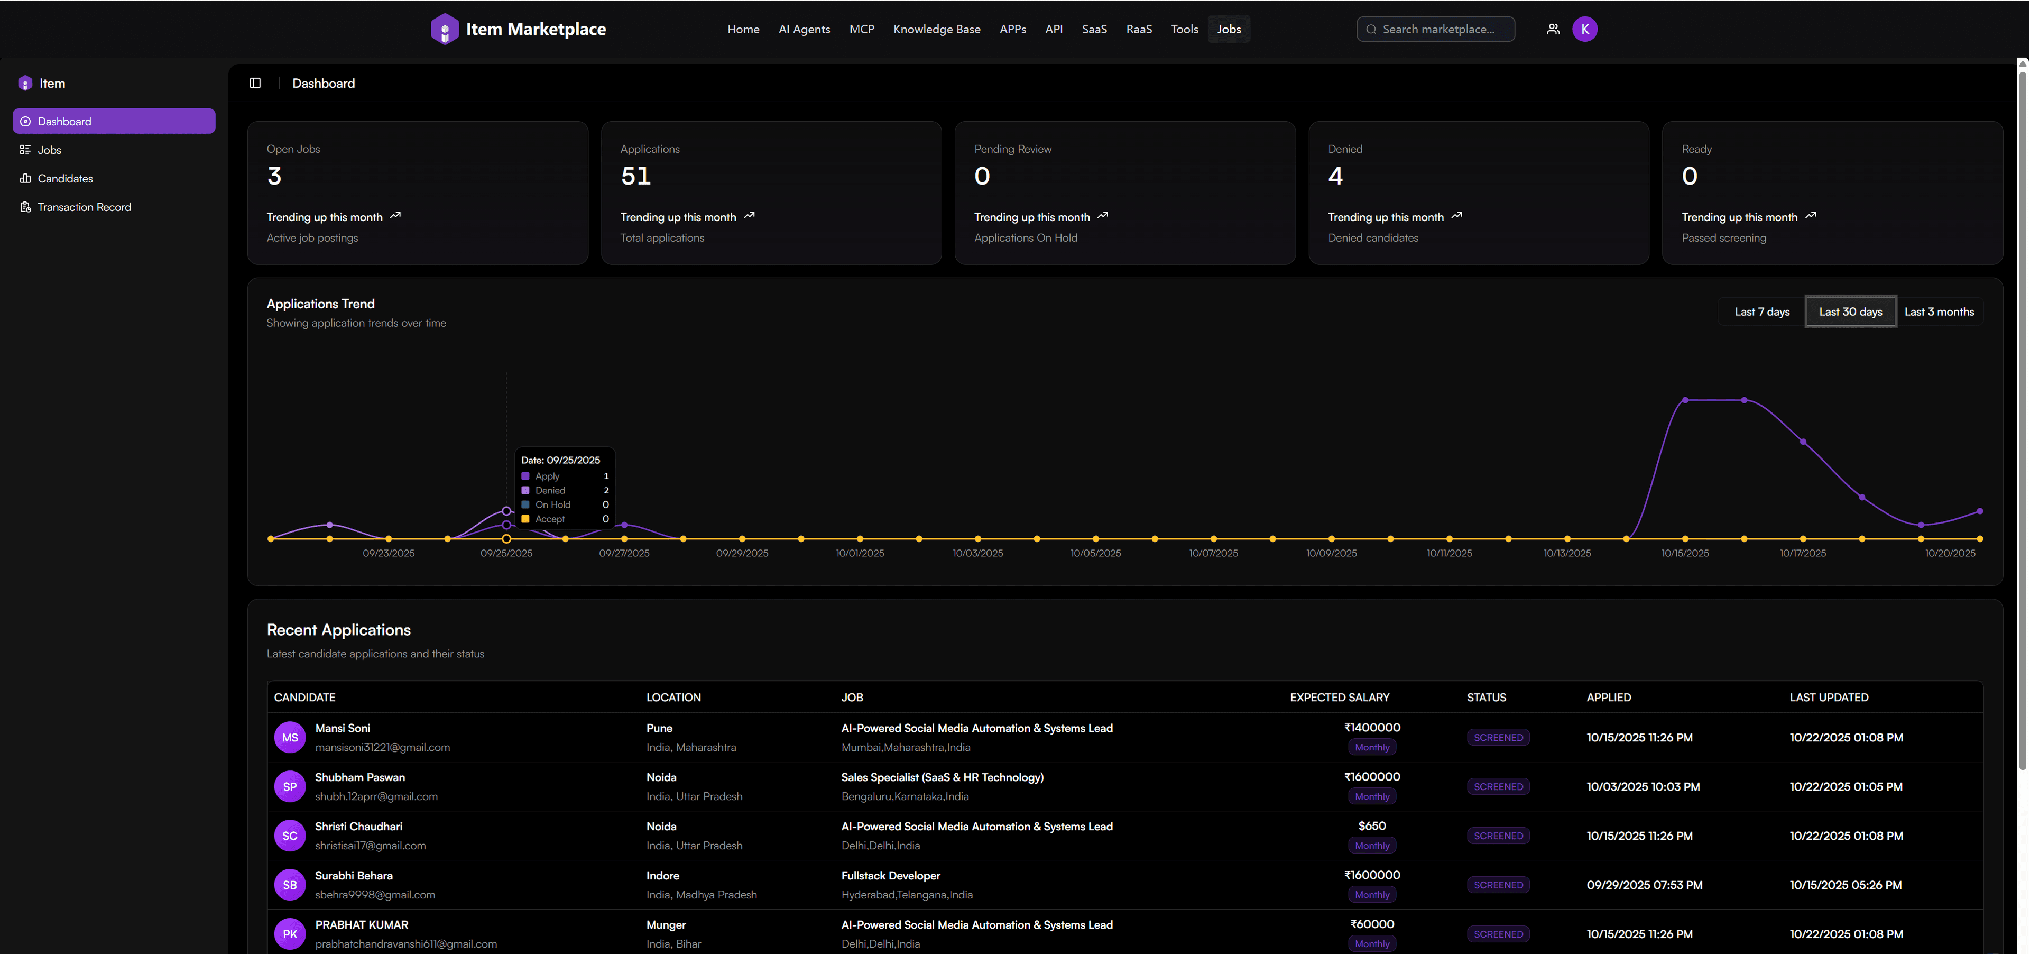Select the Last 7 days range

point(1761,311)
